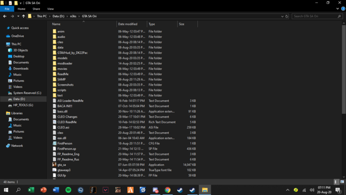Viewport: 346px width, 195px height.
Task: Launch PowerPoint from the taskbar
Action: (43, 190)
